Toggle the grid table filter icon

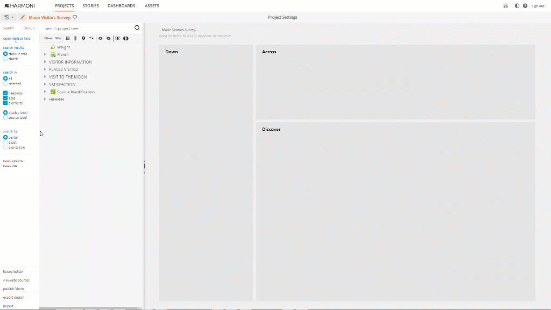tap(68, 38)
